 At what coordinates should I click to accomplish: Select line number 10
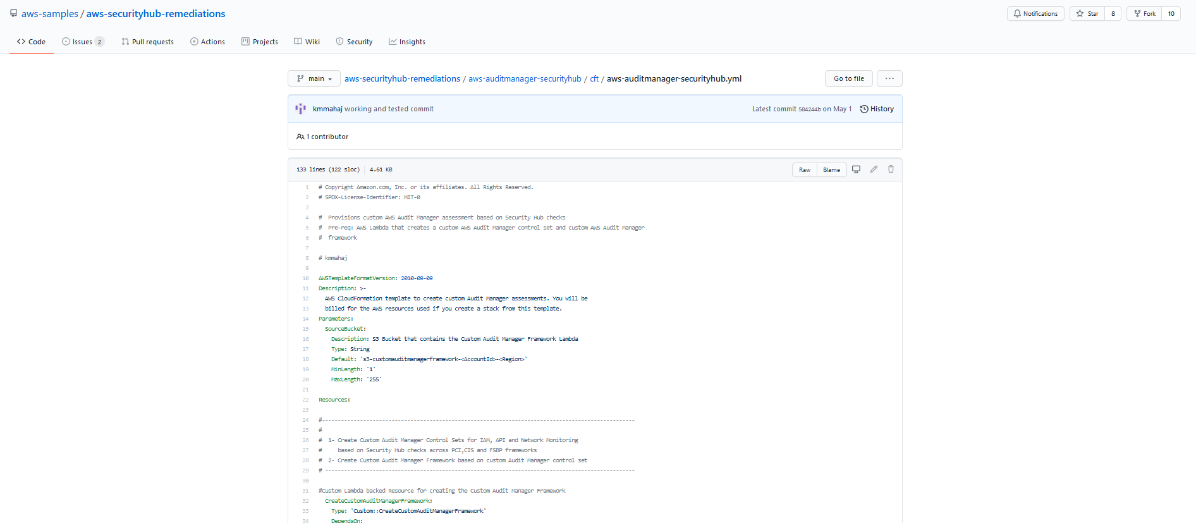305,278
